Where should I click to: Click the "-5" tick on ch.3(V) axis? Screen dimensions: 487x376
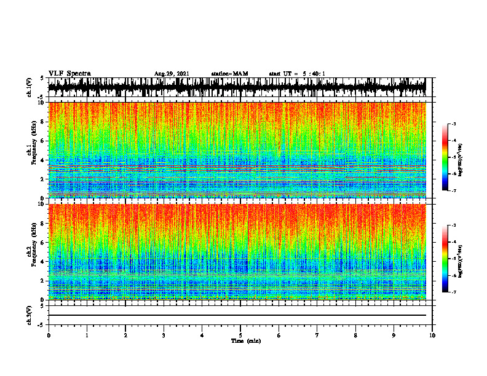click(x=42, y=325)
